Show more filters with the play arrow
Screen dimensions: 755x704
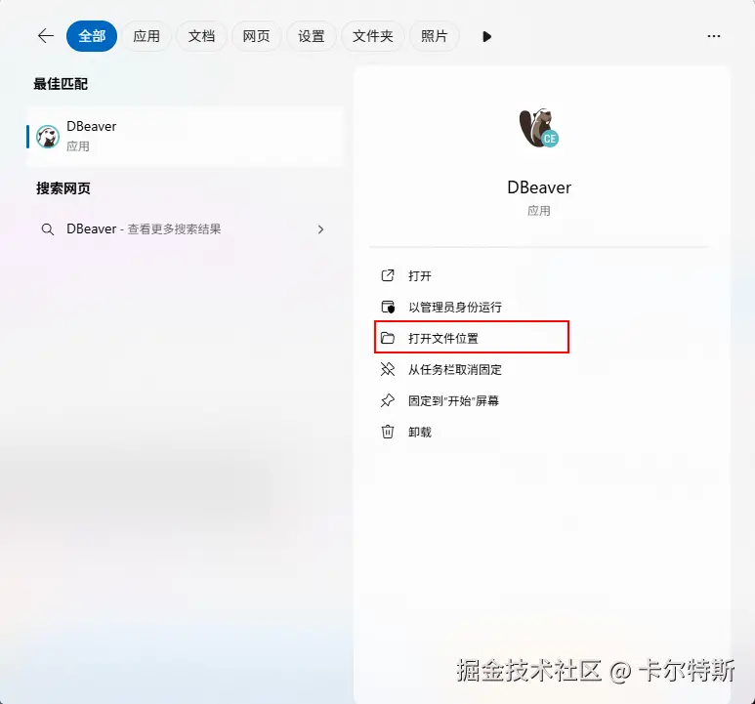point(486,36)
